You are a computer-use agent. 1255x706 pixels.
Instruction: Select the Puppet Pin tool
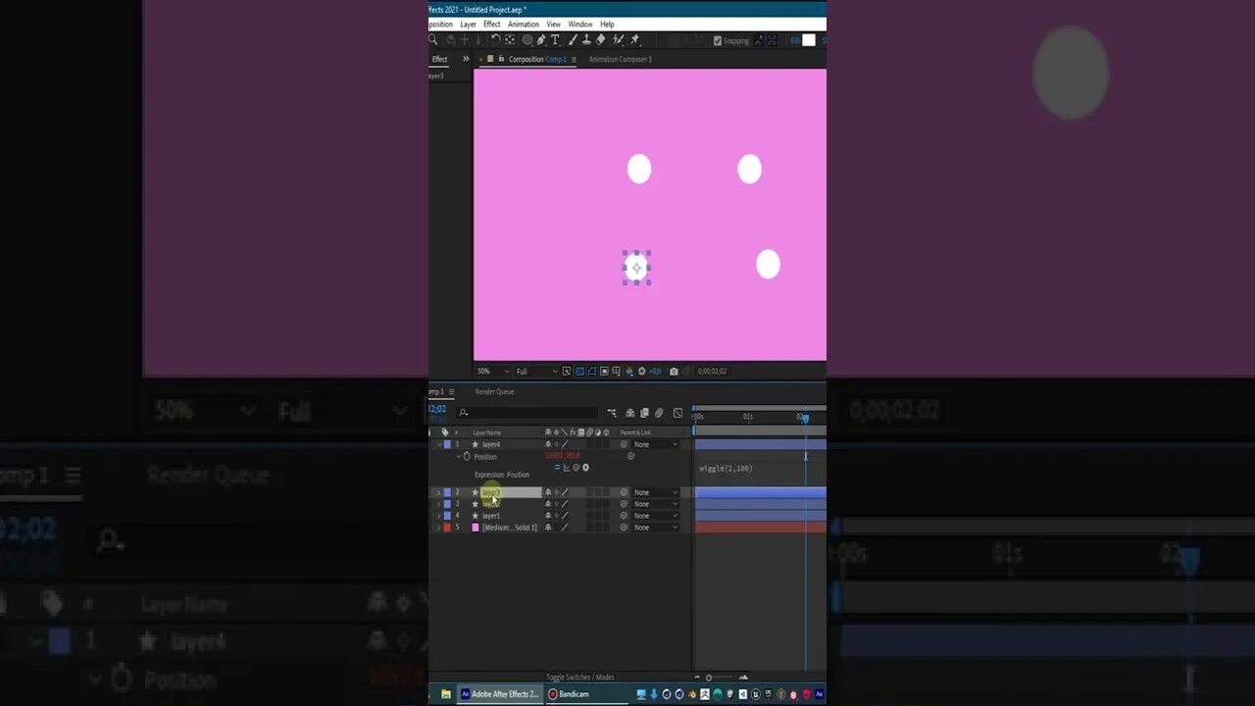634,40
